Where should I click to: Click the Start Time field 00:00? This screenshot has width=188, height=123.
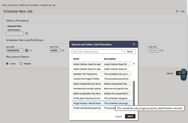[55, 50]
